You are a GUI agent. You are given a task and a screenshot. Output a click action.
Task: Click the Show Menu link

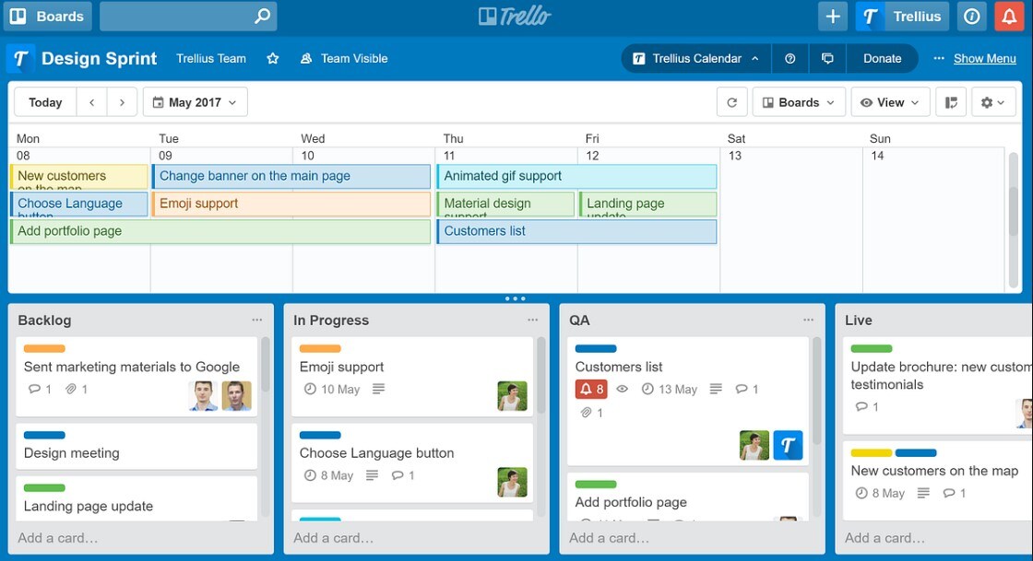point(984,59)
